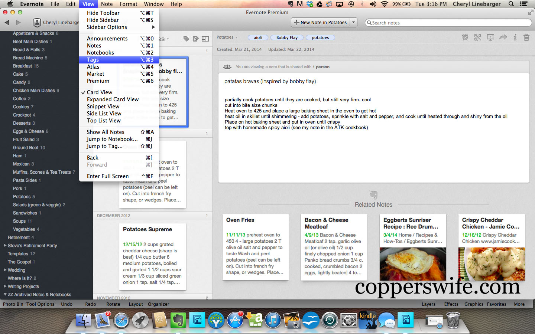Image resolution: width=535 pixels, height=334 pixels.
Task: Click the annotate note icon
Action: [478, 37]
